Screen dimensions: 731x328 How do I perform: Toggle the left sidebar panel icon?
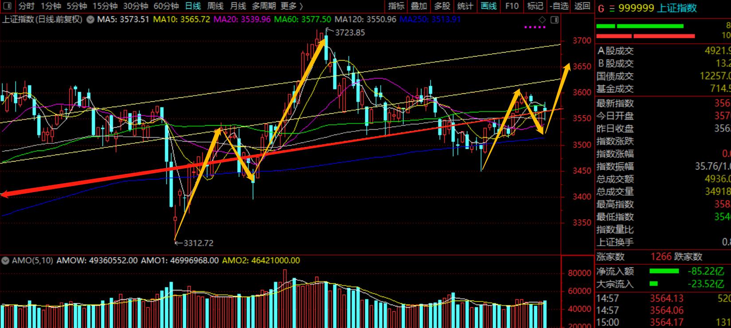[x=8, y=6]
